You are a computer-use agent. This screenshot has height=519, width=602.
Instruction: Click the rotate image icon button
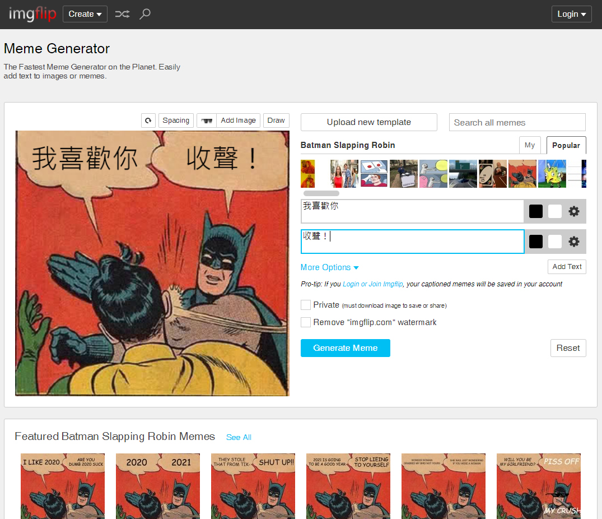(x=148, y=121)
